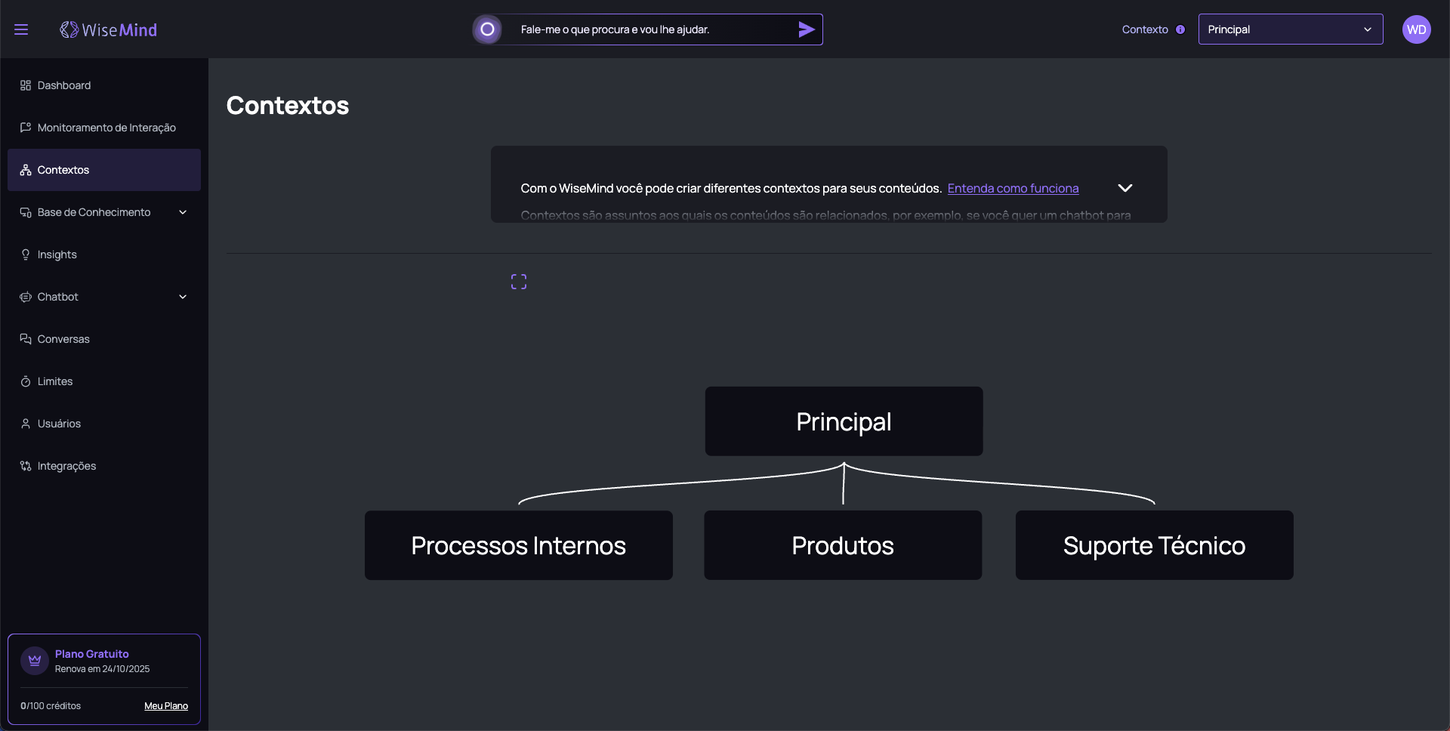Open the WD user avatar
Viewport: 1450px width, 731px height.
(1416, 29)
